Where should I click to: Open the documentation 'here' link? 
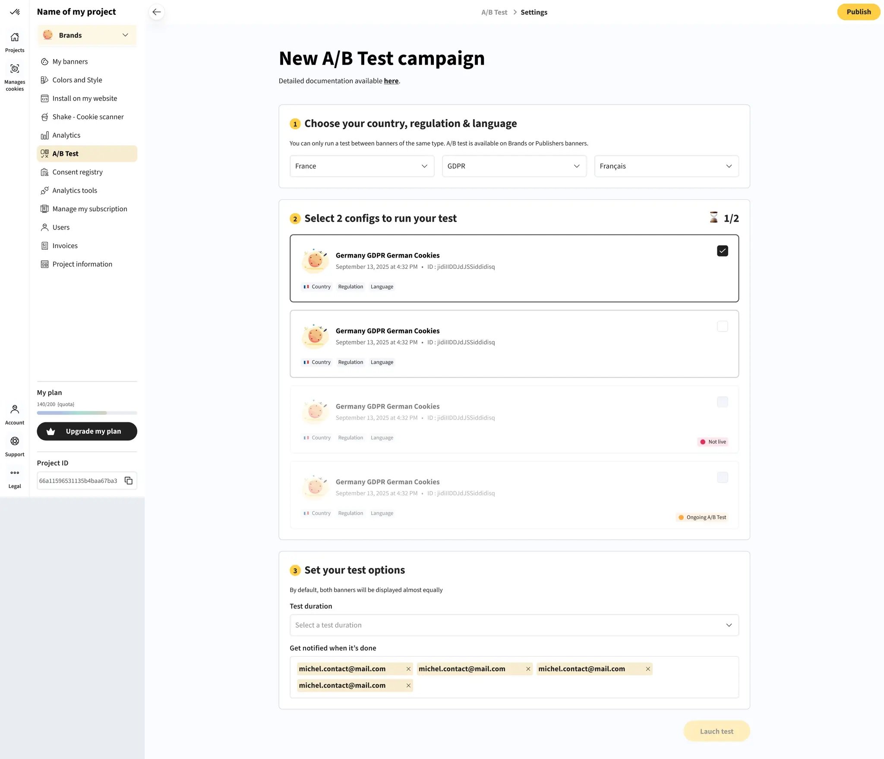coord(391,81)
